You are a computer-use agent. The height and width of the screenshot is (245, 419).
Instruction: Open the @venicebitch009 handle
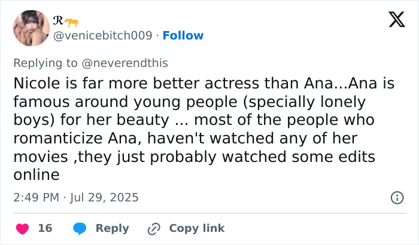click(103, 35)
